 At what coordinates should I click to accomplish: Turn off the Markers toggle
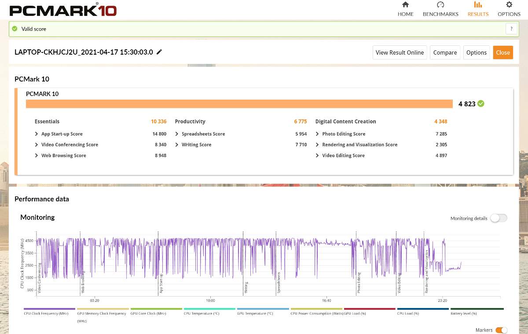point(501,330)
